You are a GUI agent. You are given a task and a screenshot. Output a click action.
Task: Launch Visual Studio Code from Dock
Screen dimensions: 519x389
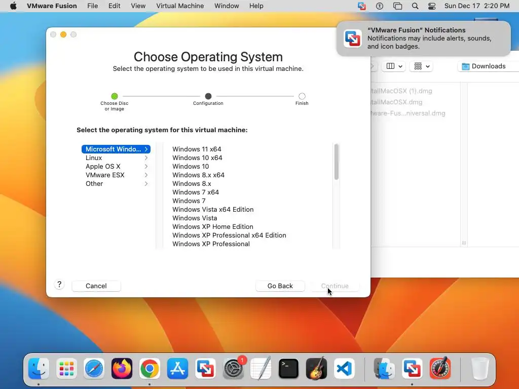[x=344, y=368]
